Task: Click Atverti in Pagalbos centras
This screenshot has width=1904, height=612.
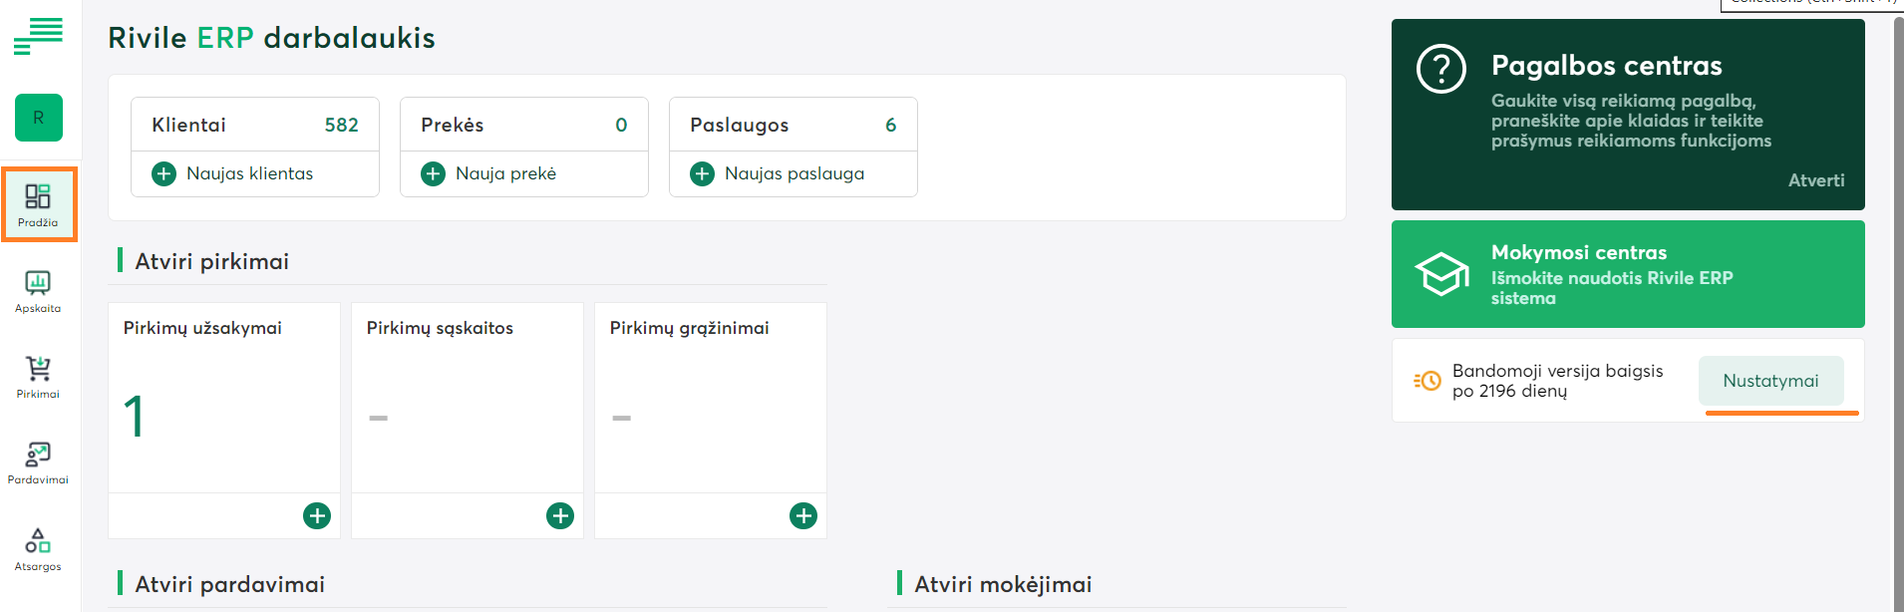Action: pyautogui.click(x=1815, y=180)
